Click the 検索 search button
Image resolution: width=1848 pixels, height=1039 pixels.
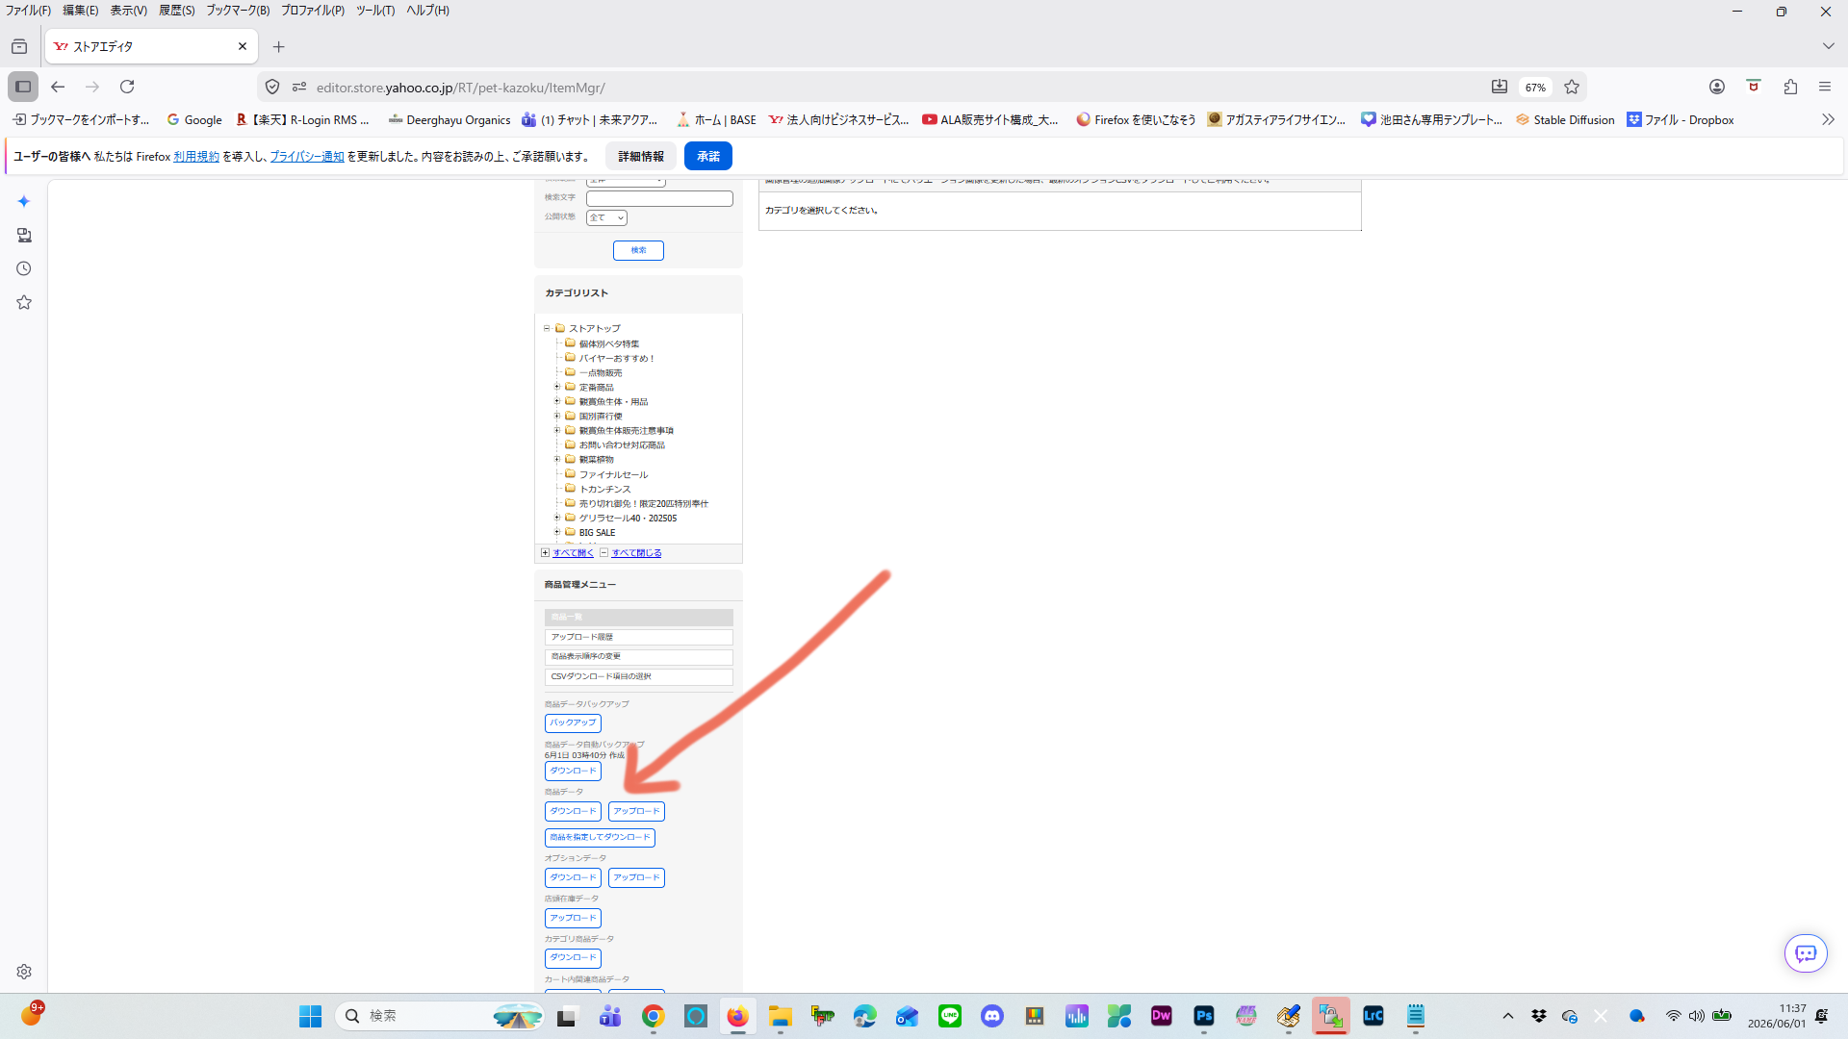pos(638,250)
